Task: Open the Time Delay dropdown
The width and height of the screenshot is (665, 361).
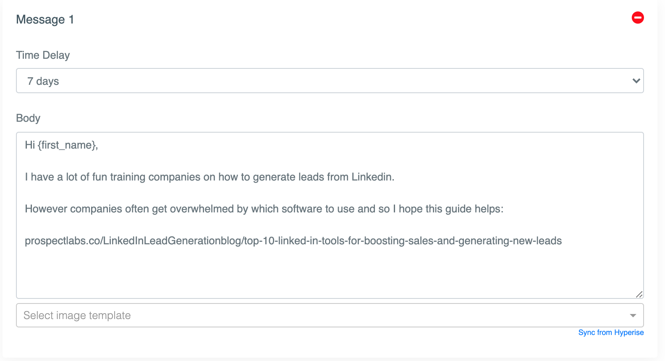Action: (x=330, y=81)
